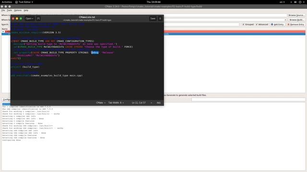Change the CMake syntax highlighting language
Viewport: 307px width, 172px height.
(101, 103)
